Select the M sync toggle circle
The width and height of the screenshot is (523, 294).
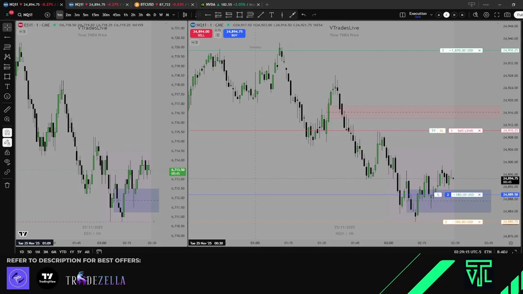click(462, 15)
